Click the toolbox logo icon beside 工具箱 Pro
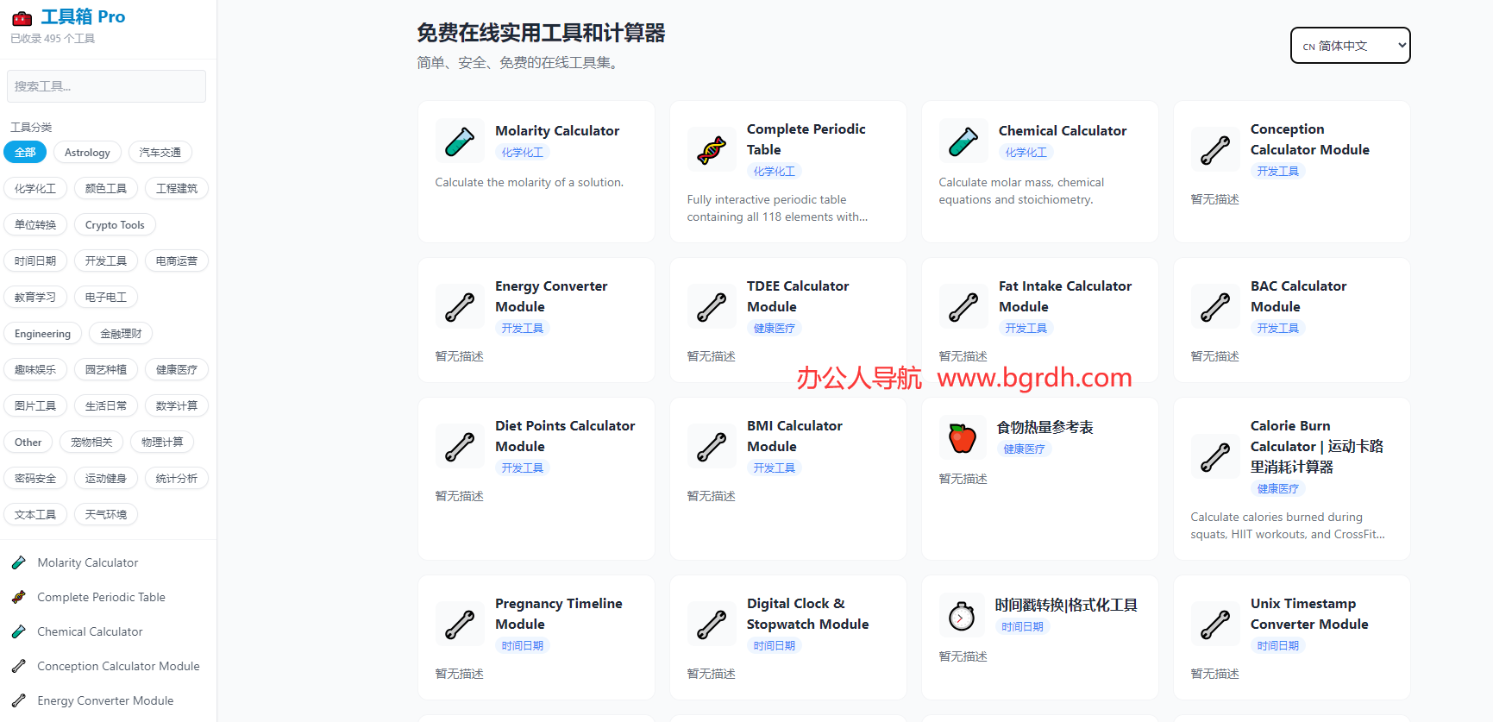This screenshot has height=722, width=1493. click(22, 17)
